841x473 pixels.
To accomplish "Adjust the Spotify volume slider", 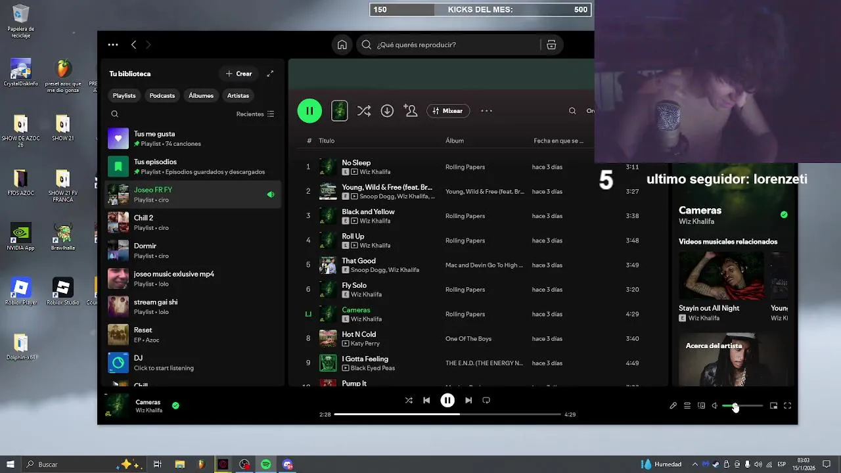I will (x=742, y=406).
